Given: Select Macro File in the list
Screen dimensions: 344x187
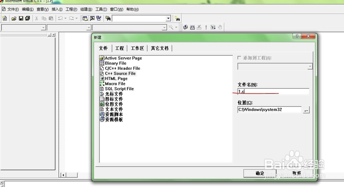Looking at the screenshot, I should point(113,84).
